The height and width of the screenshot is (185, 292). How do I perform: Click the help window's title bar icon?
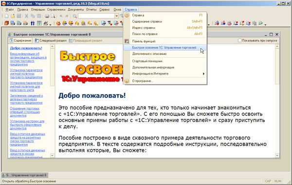click(10, 34)
